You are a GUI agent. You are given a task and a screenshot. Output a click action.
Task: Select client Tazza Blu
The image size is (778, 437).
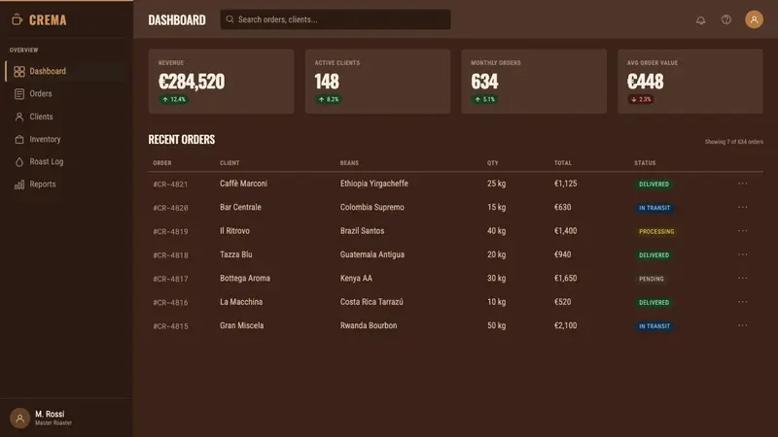[x=236, y=254]
